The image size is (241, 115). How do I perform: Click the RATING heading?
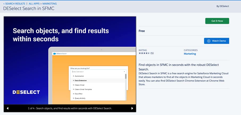[143, 50]
